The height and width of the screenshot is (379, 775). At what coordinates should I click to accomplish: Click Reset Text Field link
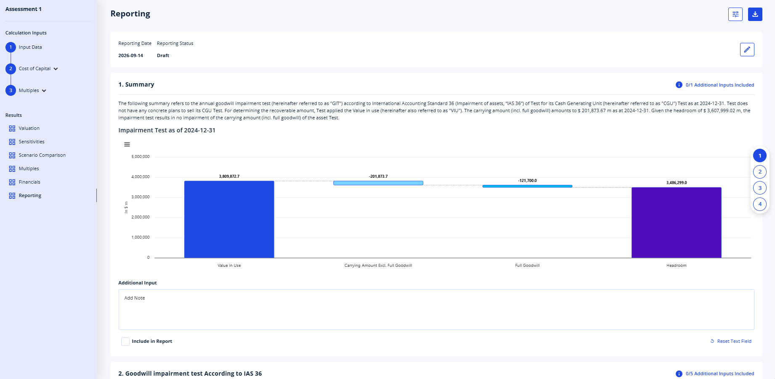pos(731,341)
